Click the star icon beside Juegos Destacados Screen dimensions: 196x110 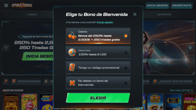point(155,81)
